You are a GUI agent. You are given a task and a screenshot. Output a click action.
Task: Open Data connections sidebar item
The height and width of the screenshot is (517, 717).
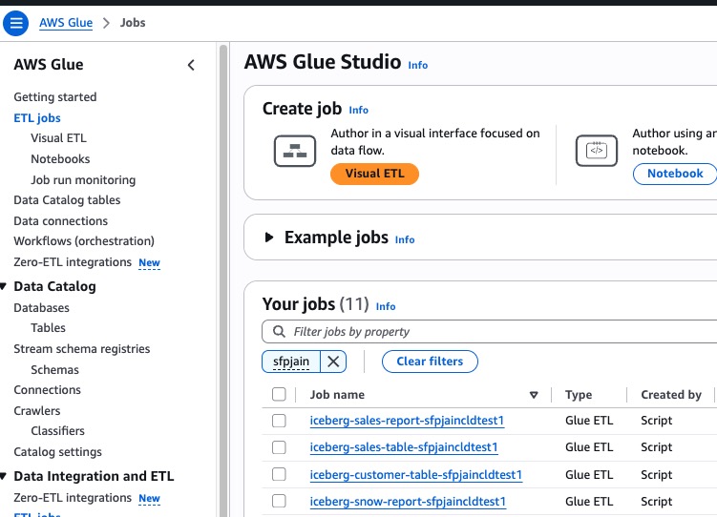61,221
